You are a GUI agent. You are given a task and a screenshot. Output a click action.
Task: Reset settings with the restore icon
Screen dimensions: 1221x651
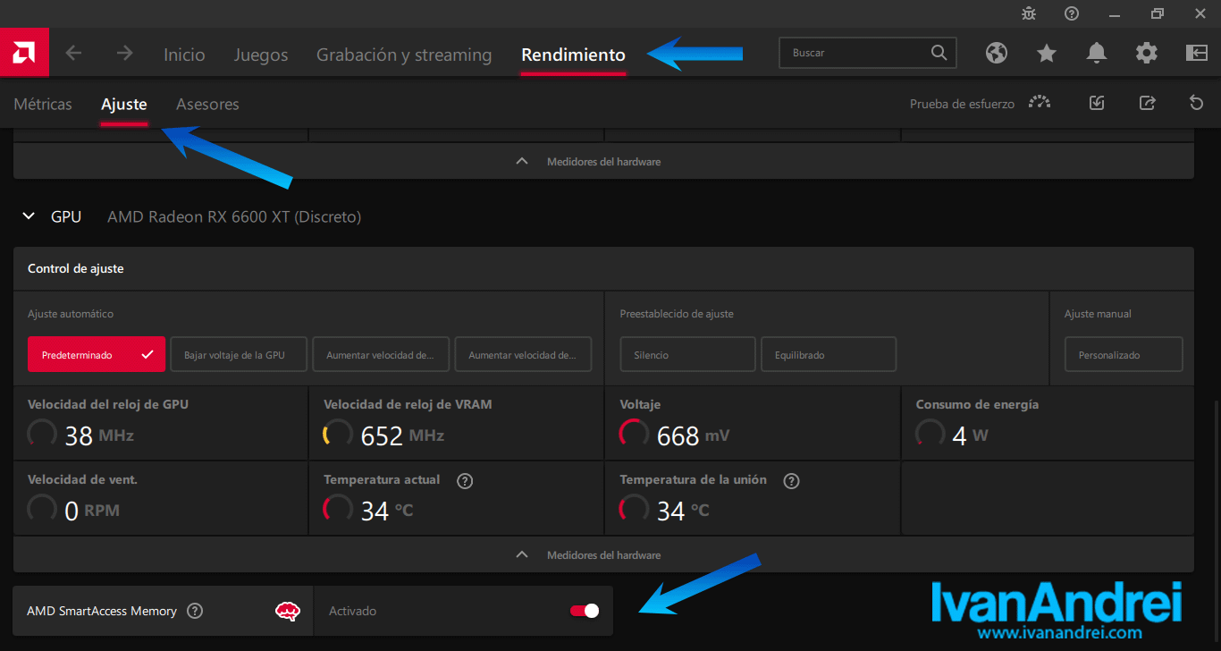click(1196, 103)
